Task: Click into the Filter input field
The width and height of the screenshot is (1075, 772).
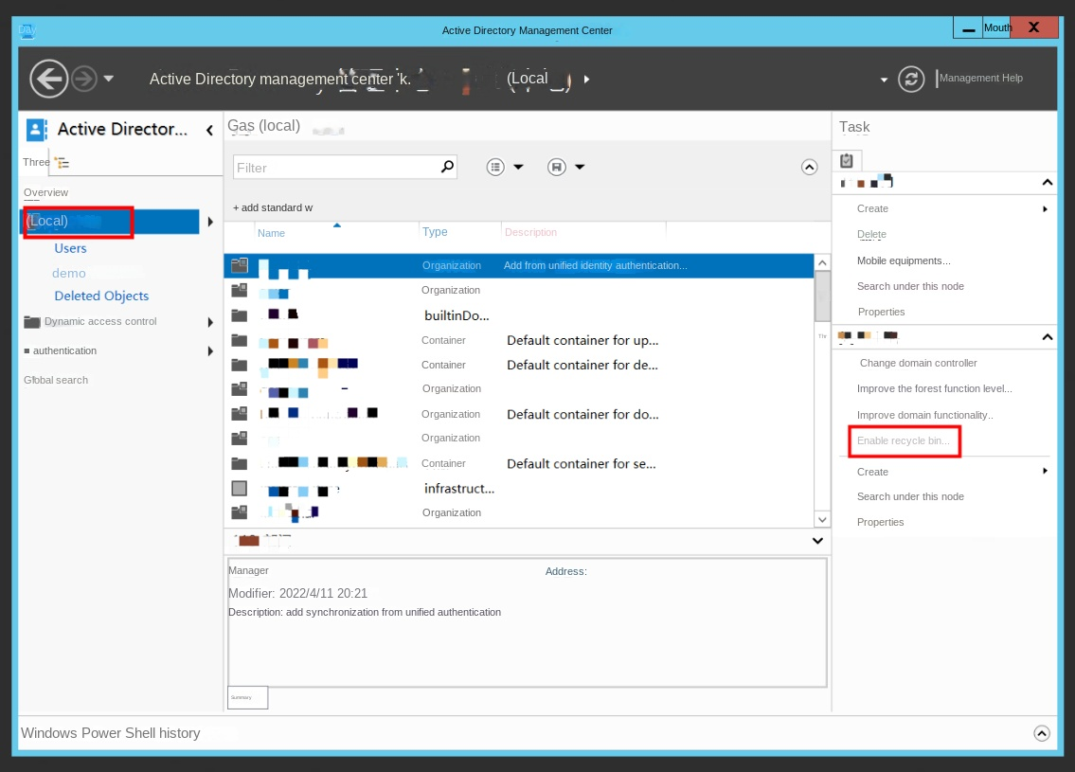Action: (336, 168)
